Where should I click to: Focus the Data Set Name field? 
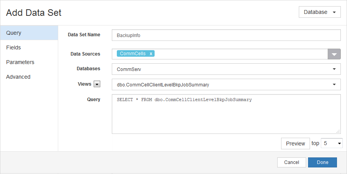[x=226, y=35]
